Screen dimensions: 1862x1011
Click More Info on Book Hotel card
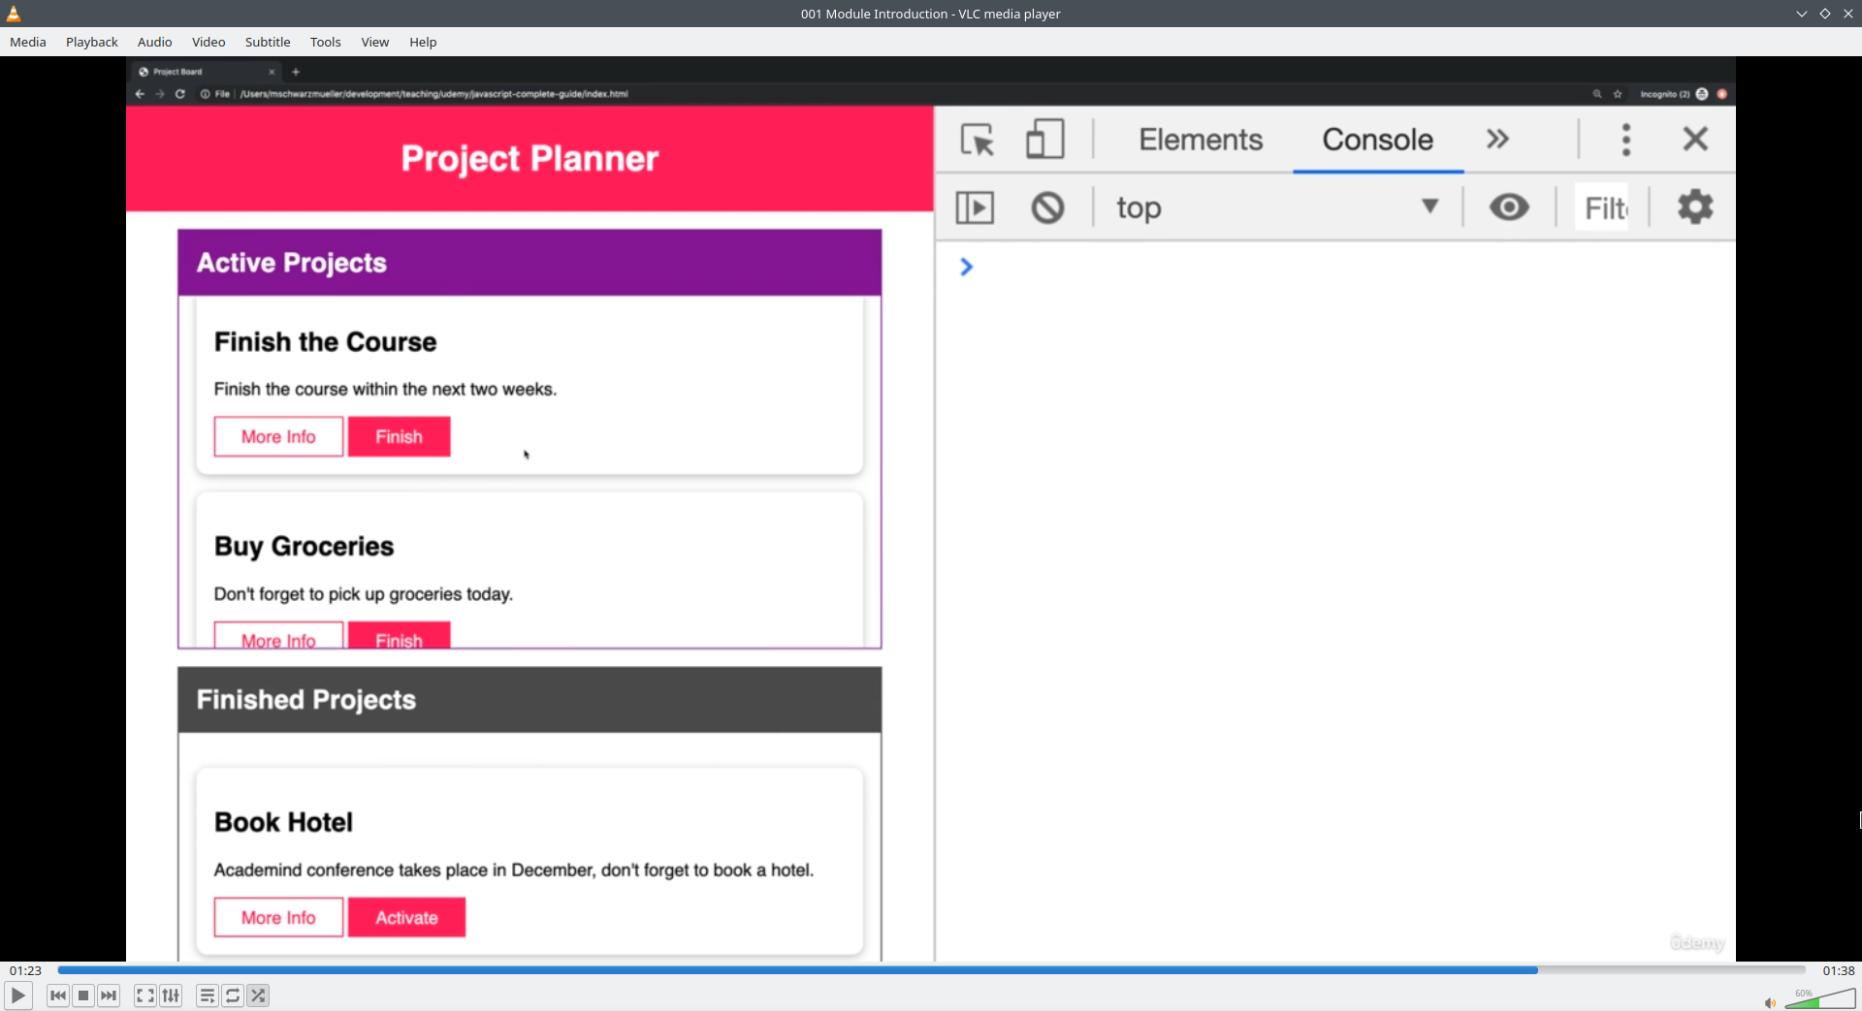[278, 917]
